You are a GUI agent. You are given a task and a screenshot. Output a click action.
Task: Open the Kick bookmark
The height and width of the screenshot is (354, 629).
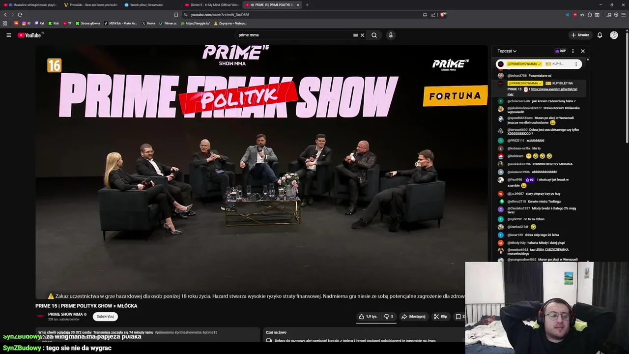click(54, 23)
